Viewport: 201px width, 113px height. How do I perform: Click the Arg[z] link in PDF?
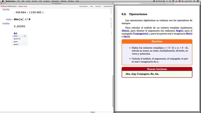click(179, 31)
